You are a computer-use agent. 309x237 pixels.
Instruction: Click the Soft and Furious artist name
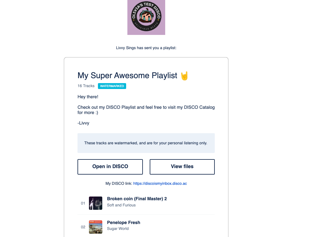click(x=121, y=205)
